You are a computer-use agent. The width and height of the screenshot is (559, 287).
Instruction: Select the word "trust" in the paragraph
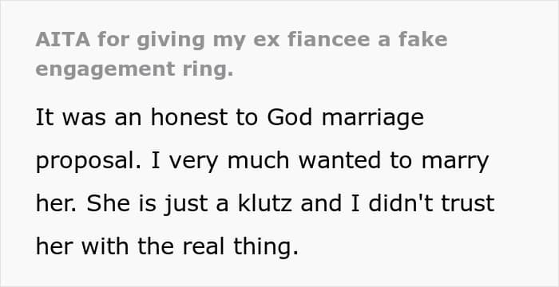468,204
